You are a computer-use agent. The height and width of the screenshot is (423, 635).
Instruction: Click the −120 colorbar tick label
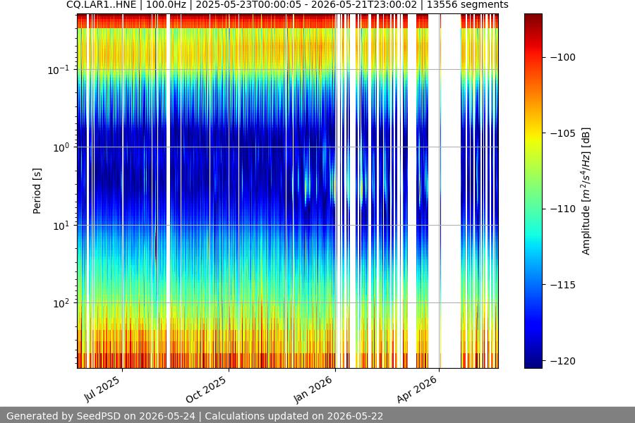pos(563,361)
